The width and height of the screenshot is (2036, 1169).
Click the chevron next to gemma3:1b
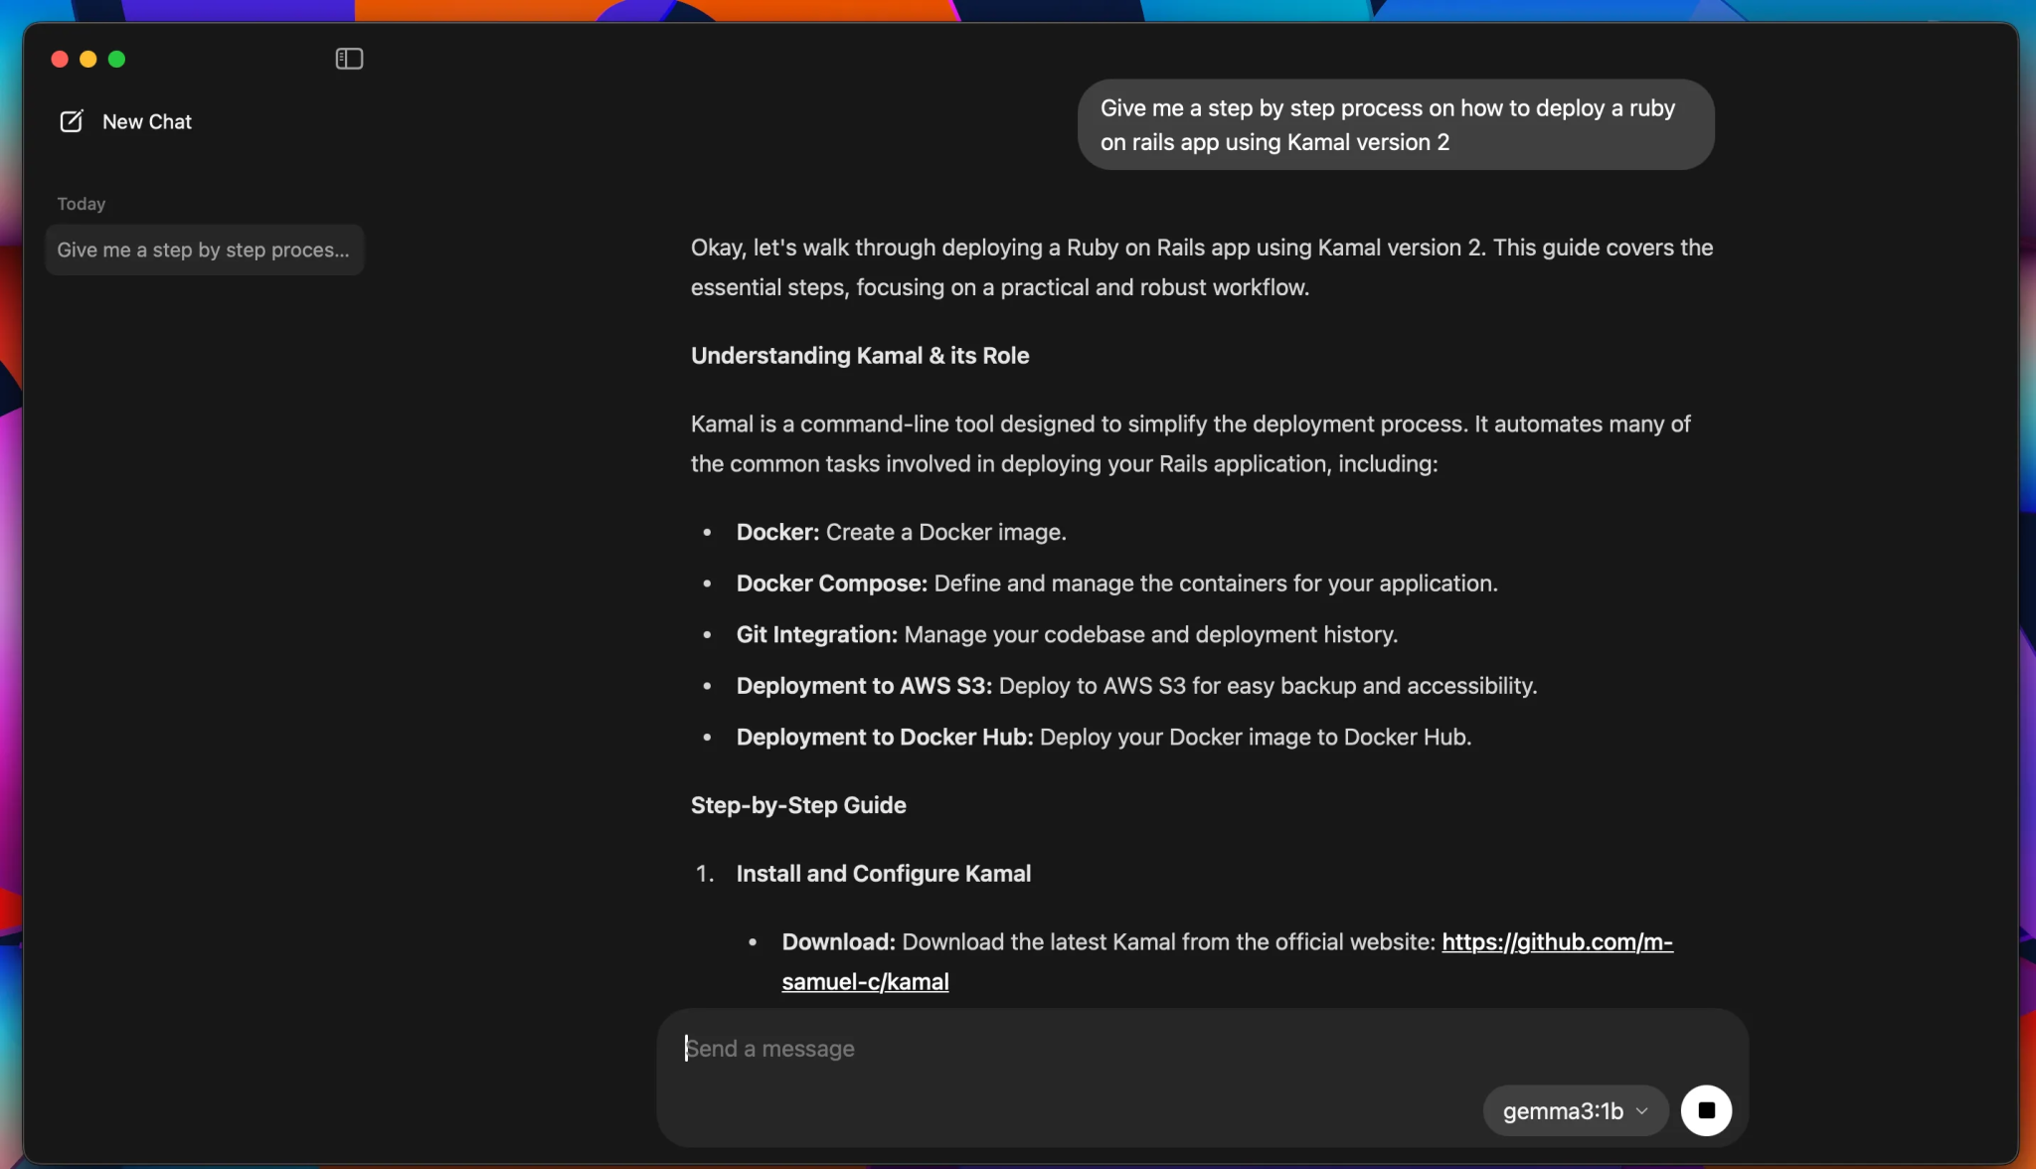click(x=1641, y=1110)
